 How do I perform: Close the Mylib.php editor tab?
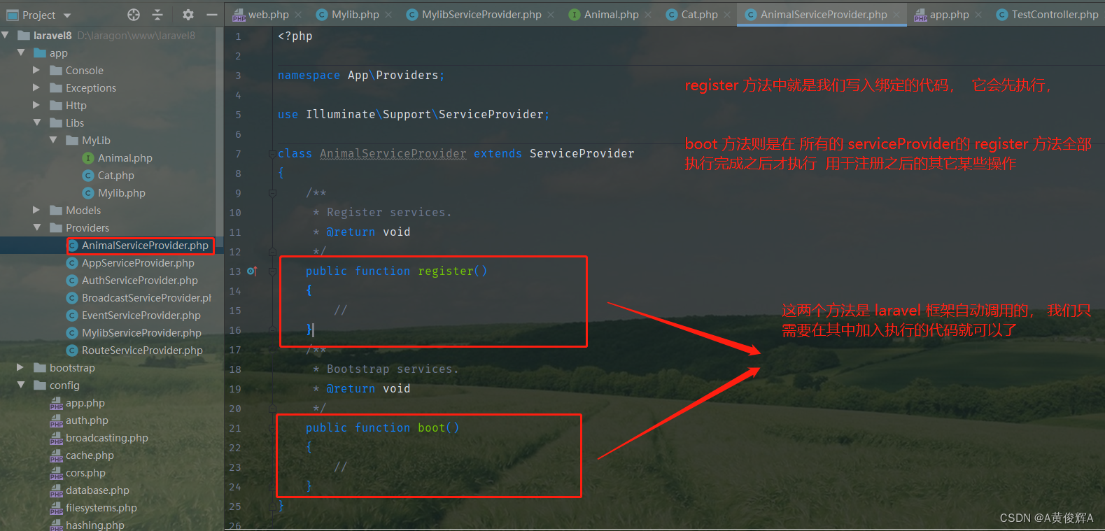388,15
